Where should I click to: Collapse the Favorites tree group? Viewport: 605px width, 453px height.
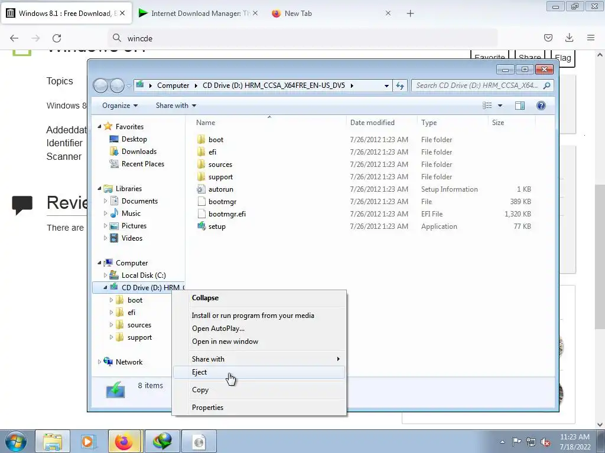[99, 126]
